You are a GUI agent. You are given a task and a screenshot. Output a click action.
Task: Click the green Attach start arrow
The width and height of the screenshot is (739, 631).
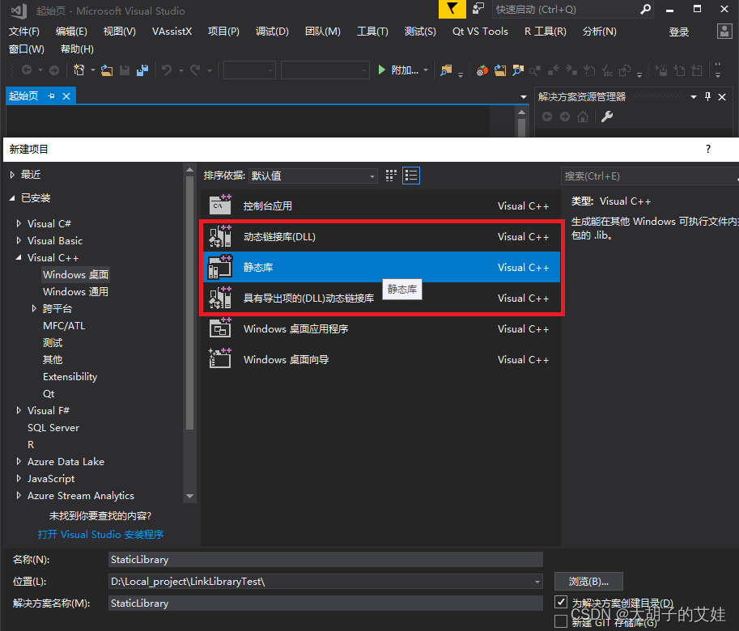382,70
